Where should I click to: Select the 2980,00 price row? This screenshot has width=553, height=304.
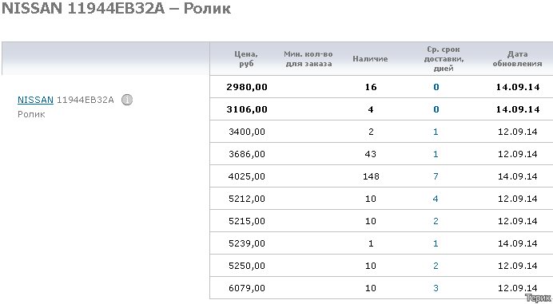click(381, 87)
